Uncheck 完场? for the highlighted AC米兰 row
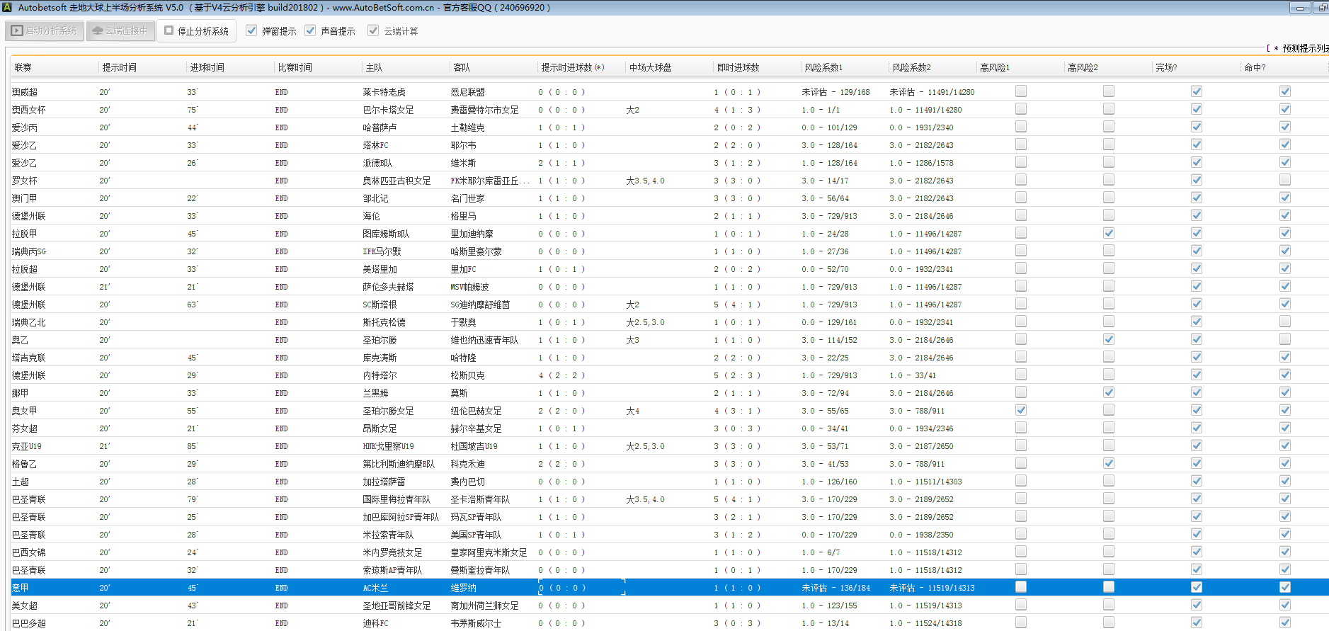 pyautogui.click(x=1196, y=587)
